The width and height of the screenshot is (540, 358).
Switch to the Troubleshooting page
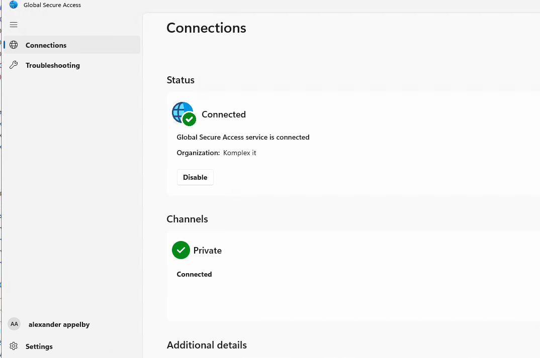pos(53,65)
